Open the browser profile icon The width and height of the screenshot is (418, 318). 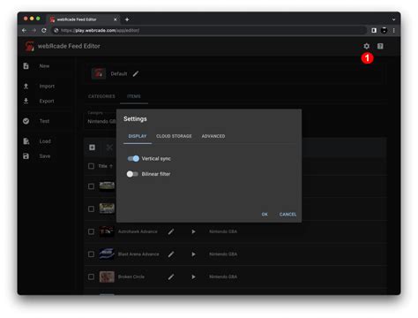point(384,30)
